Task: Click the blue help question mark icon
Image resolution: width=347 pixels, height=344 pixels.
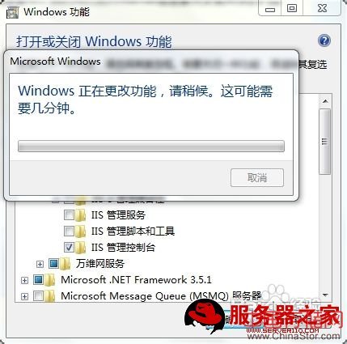Action: coord(324,41)
